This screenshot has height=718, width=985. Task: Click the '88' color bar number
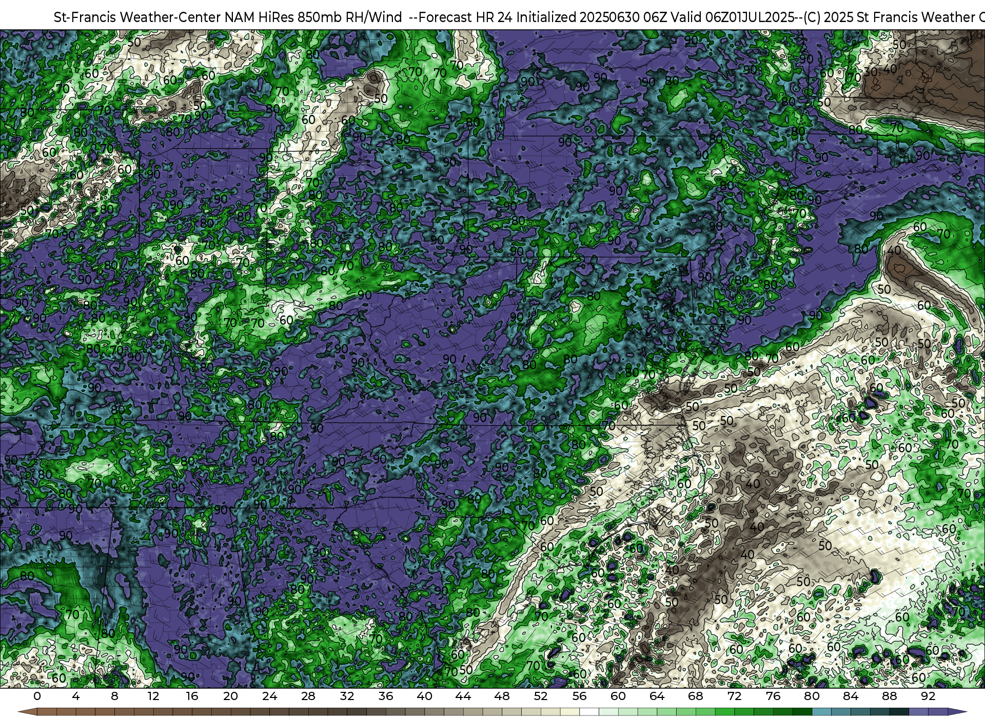coord(890,696)
